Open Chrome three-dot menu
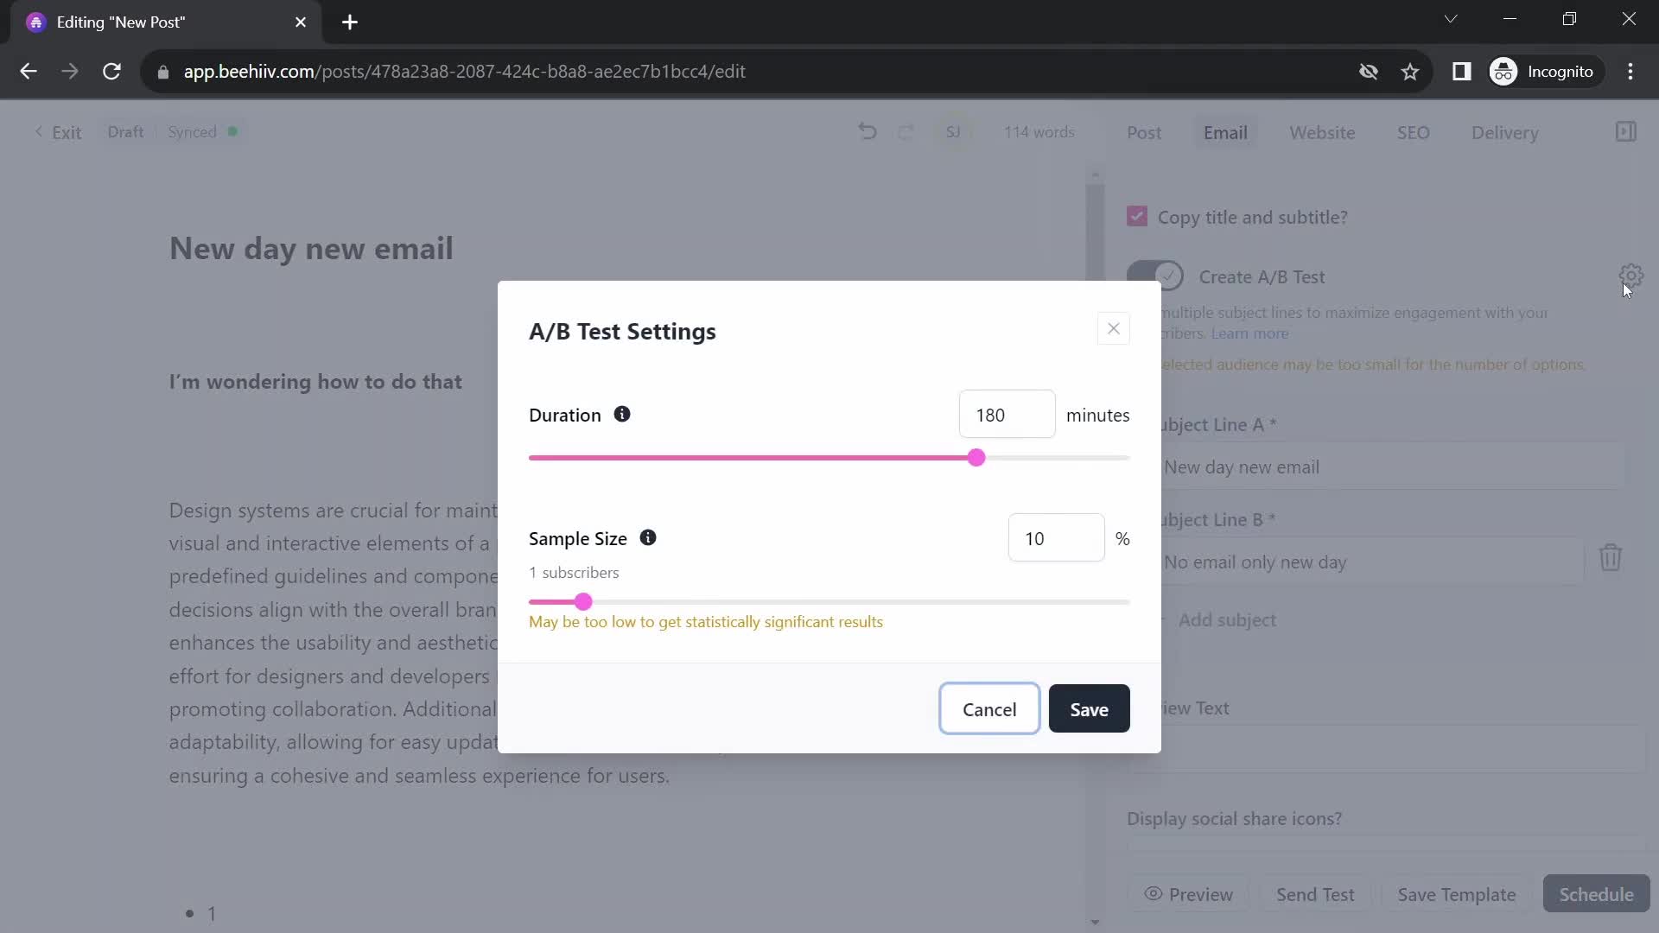Image resolution: width=1659 pixels, height=933 pixels. tap(1630, 72)
